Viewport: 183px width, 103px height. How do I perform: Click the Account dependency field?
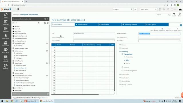click(94, 37)
